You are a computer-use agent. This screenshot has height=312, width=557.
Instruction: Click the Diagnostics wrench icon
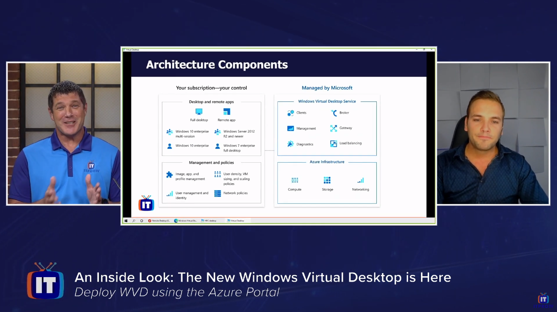pyautogui.click(x=291, y=143)
